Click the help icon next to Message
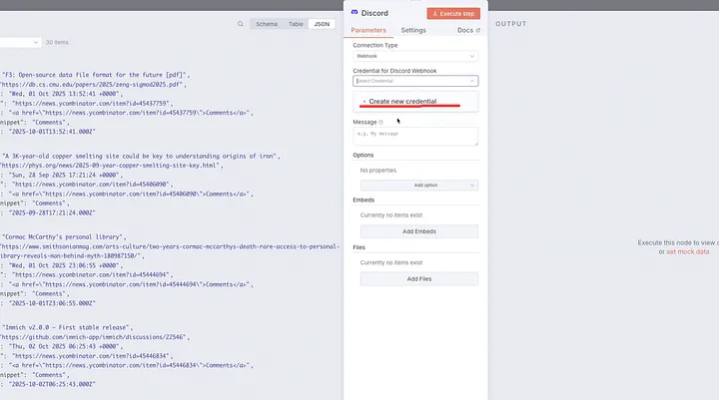Image resolution: width=719 pixels, height=400 pixels. [381, 122]
